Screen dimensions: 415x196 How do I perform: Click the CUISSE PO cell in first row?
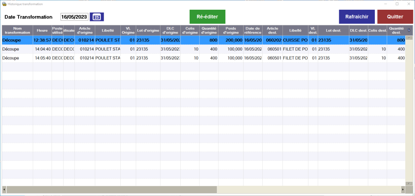295,40
